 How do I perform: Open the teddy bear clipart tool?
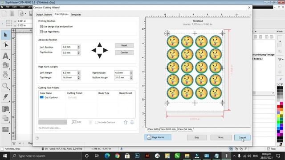tap(5, 75)
